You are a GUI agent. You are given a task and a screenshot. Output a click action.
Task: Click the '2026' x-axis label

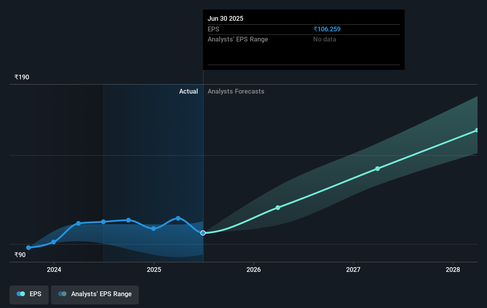tap(254, 269)
